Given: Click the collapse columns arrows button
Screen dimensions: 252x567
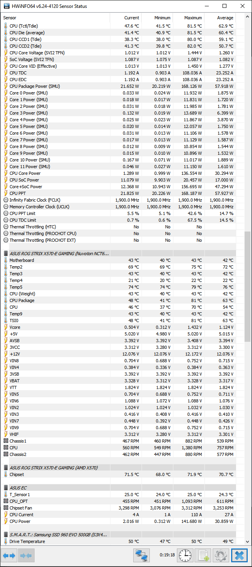Looking at the screenshot, I should (x=26, y=556).
